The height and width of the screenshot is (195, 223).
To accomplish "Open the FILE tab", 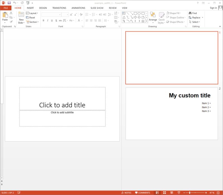I will 6,8.
